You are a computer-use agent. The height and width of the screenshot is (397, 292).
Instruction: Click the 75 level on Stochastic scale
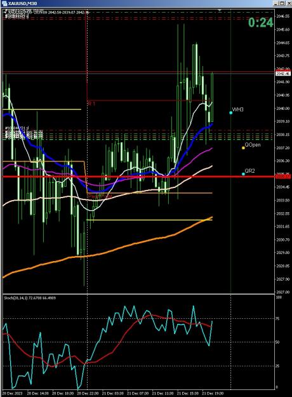[x=278, y=319]
